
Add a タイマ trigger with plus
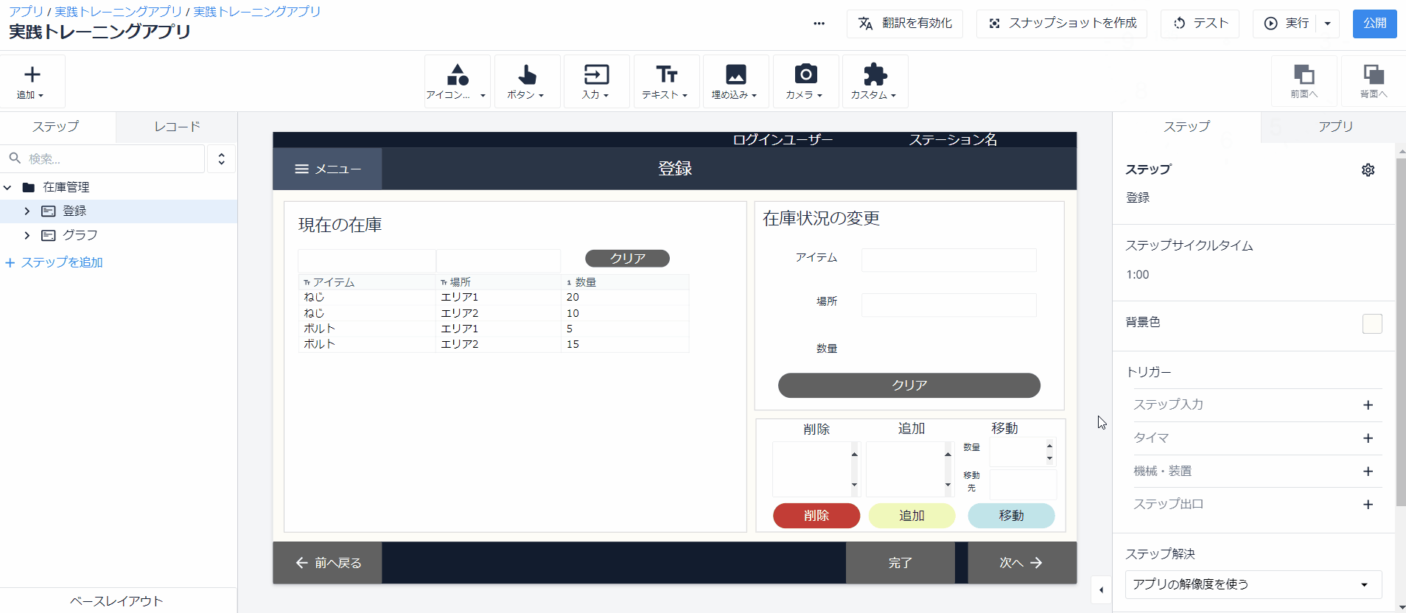point(1368,438)
